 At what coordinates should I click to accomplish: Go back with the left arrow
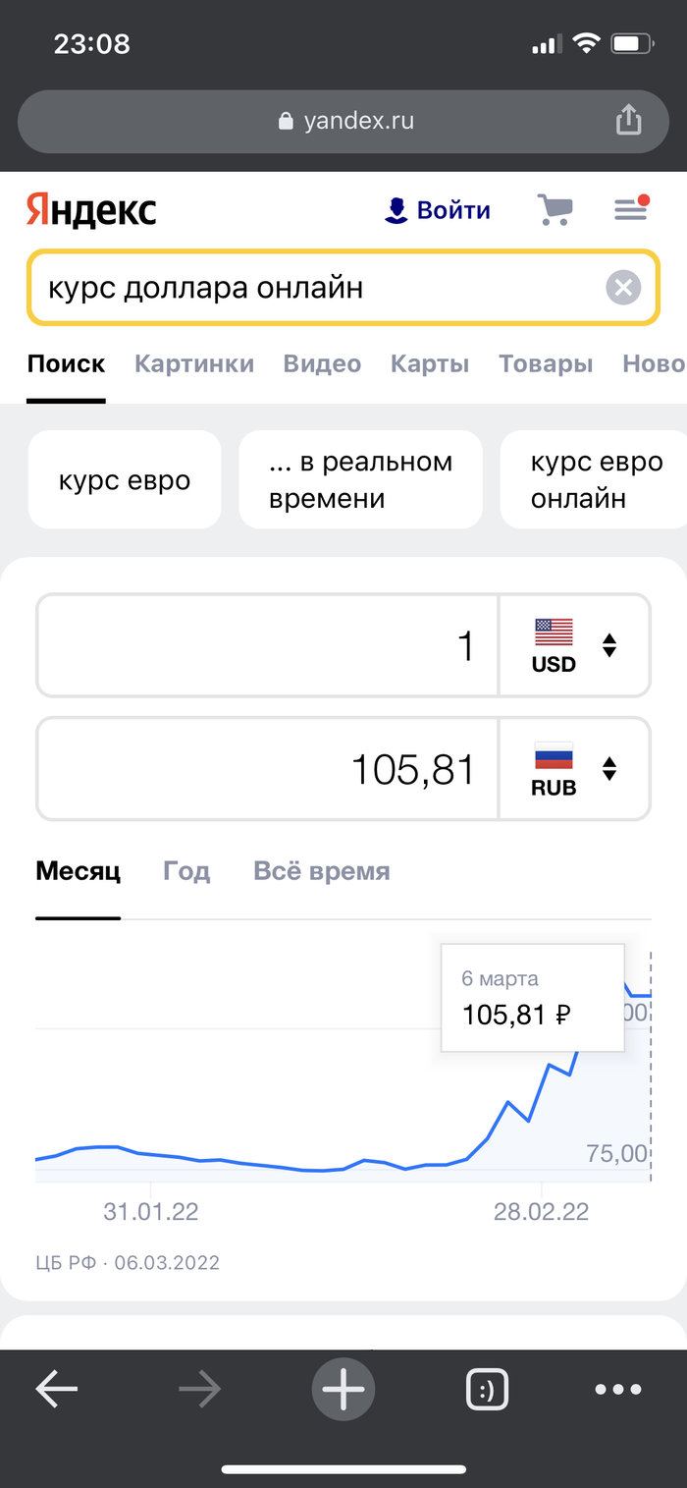pyautogui.click(x=57, y=1389)
